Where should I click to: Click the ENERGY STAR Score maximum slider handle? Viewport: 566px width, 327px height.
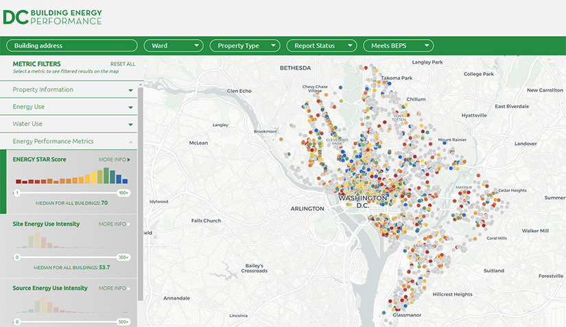(123, 193)
